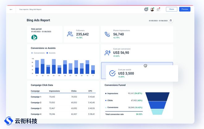Toggle the Assists legend item

point(51,53)
